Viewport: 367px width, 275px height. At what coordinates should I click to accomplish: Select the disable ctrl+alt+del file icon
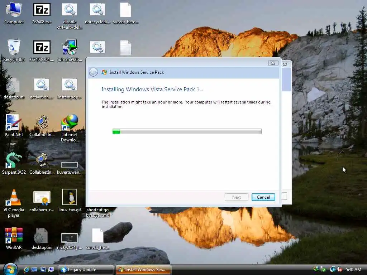coord(70,16)
